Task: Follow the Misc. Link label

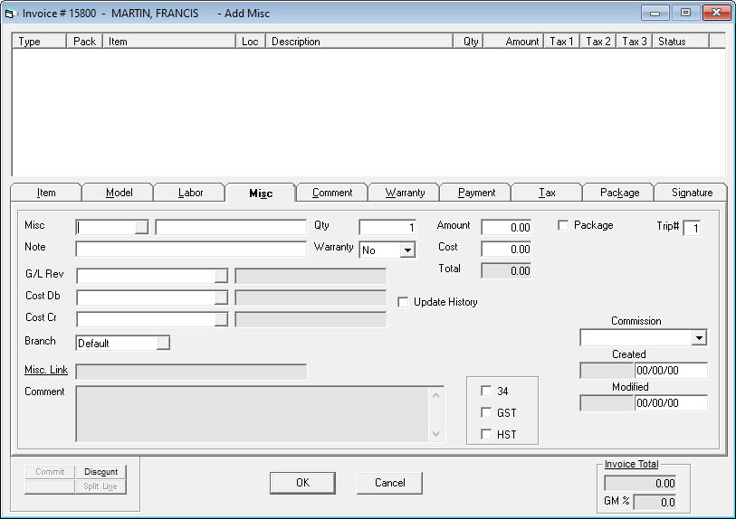Action: (x=46, y=370)
